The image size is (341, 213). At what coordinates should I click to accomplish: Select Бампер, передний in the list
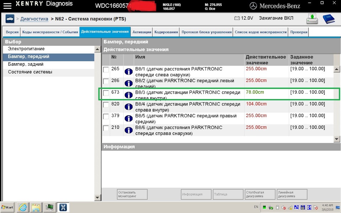49,57
